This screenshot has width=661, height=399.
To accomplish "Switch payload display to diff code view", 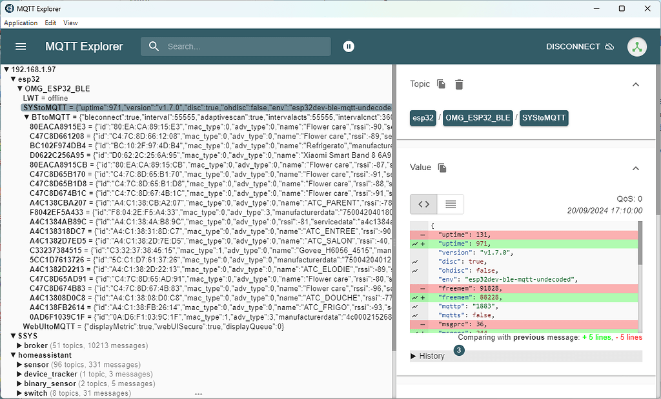I will click(423, 204).
